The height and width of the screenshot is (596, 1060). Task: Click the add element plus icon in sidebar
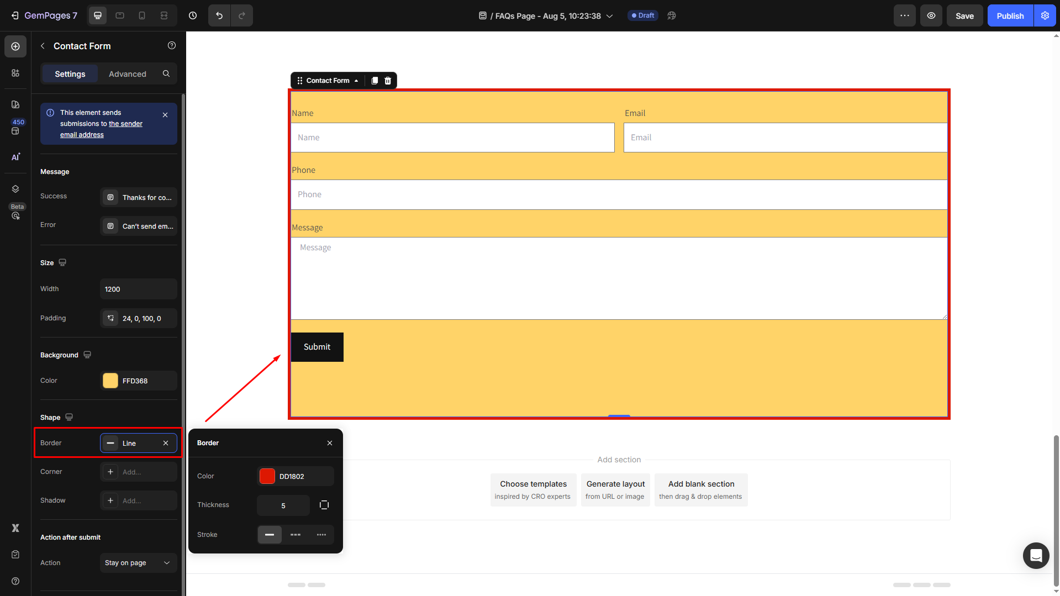pyautogui.click(x=15, y=46)
